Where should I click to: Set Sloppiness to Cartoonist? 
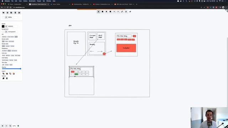coord(14,50)
